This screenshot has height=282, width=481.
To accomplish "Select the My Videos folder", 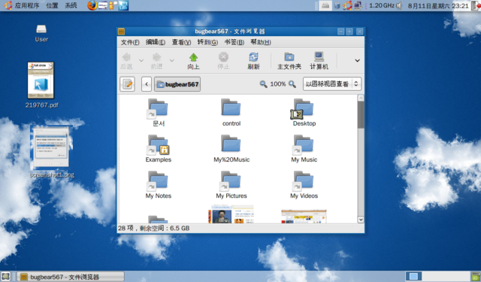I will coord(304,185).
